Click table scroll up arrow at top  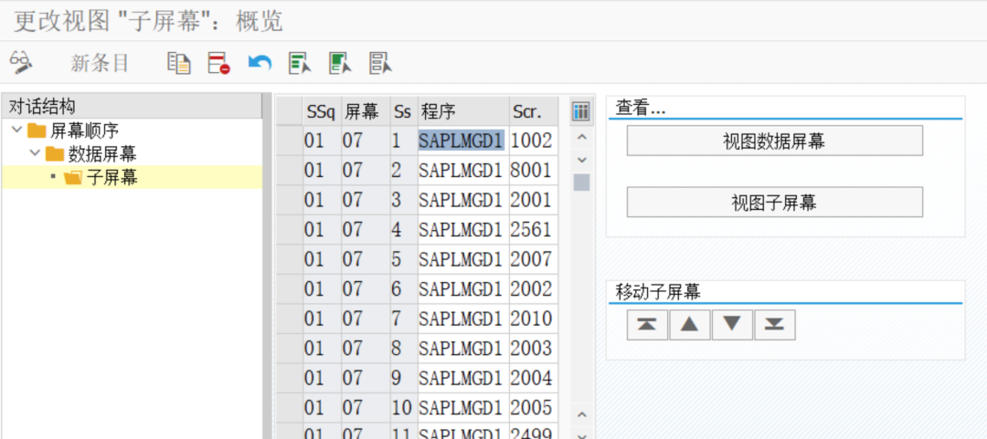(x=581, y=137)
